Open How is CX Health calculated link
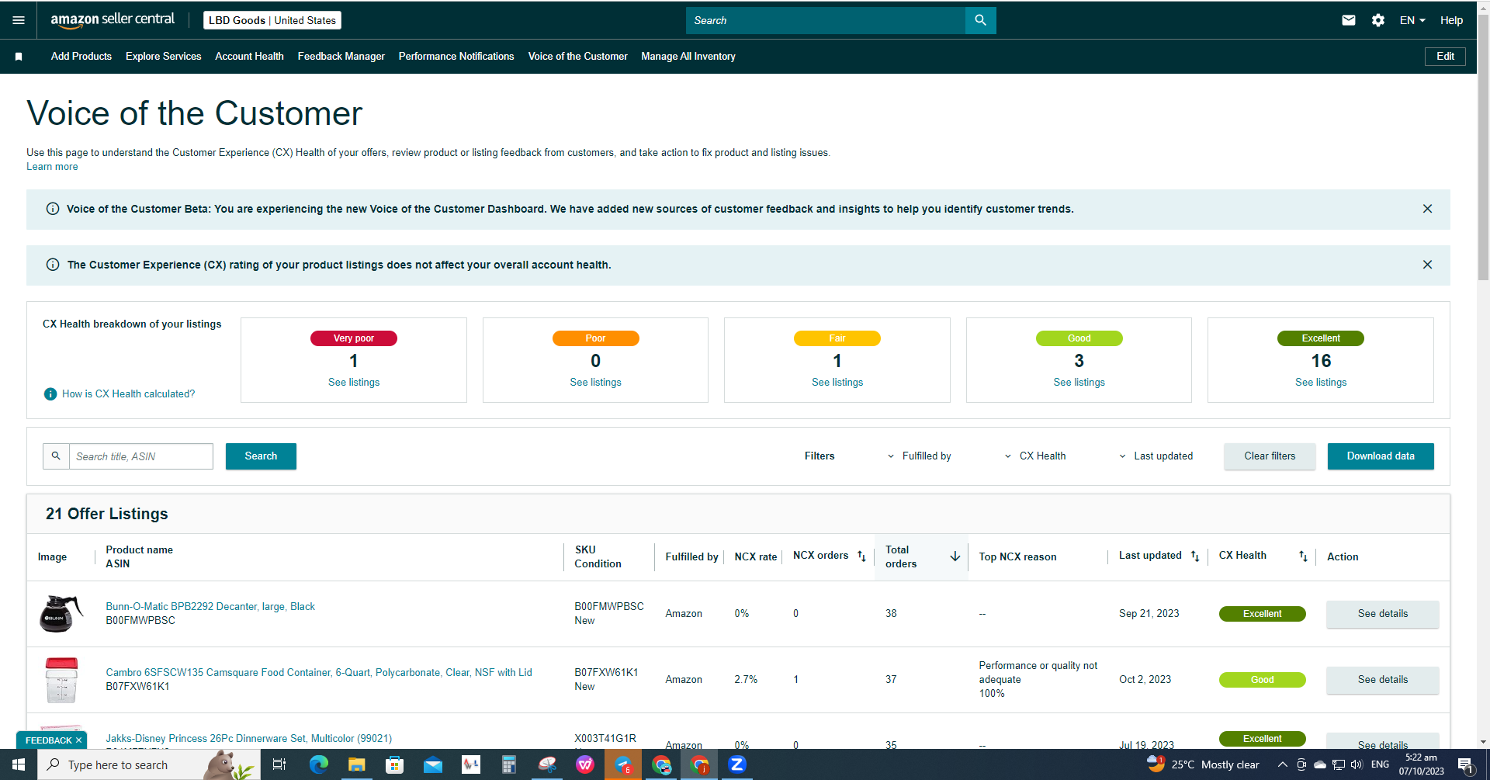Image resolution: width=1490 pixels, height=780 pixels. [x=129, y=394]
